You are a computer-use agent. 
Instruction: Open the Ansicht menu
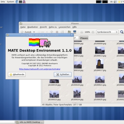(43, 27)
